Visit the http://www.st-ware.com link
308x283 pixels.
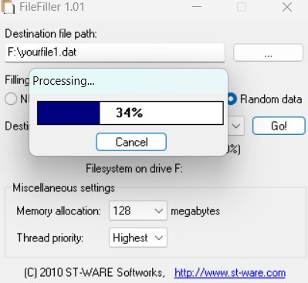[230, 272]
